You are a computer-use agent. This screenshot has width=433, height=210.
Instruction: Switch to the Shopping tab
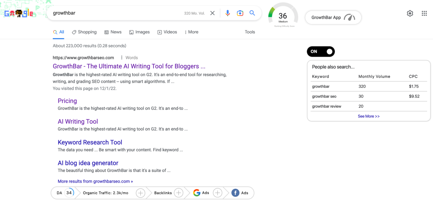tap(84, 32)
